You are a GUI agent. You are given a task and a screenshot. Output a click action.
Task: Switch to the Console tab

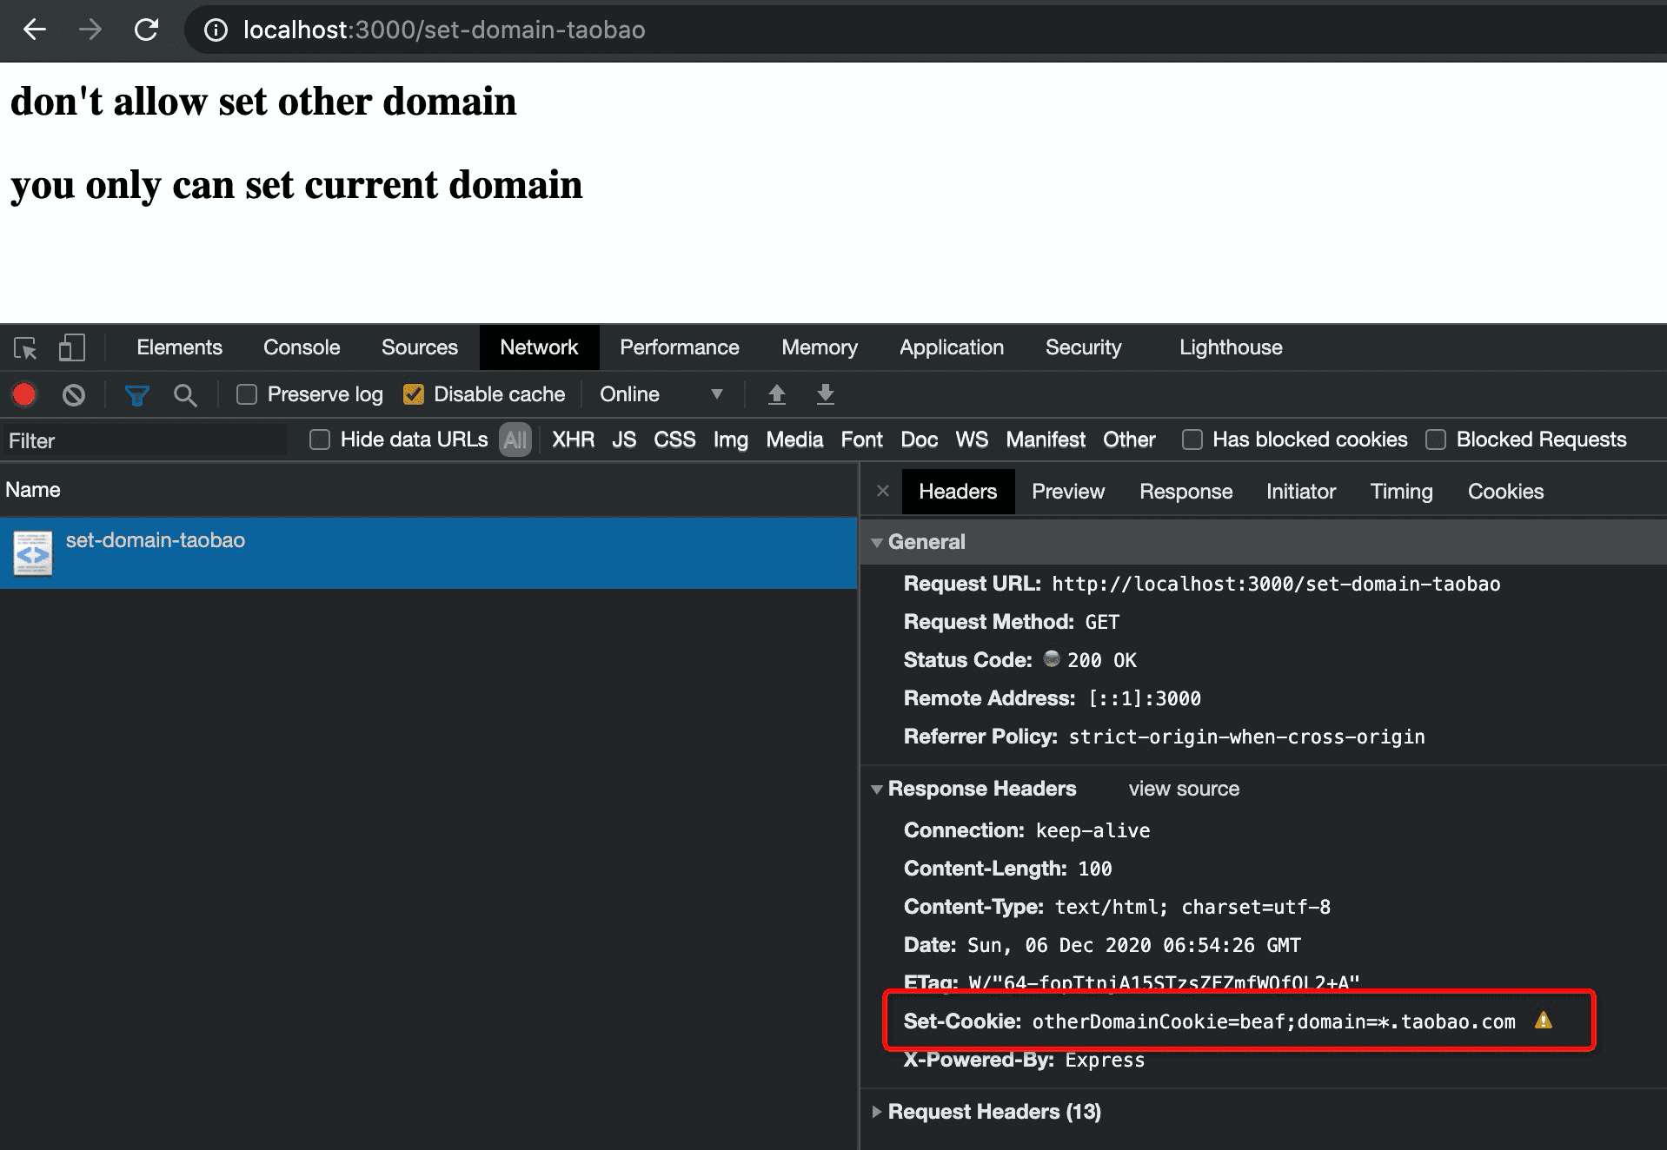click(x=301, y=347)
